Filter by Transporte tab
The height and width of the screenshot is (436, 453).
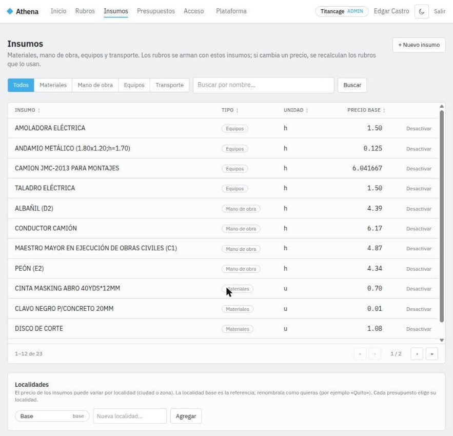170,85
